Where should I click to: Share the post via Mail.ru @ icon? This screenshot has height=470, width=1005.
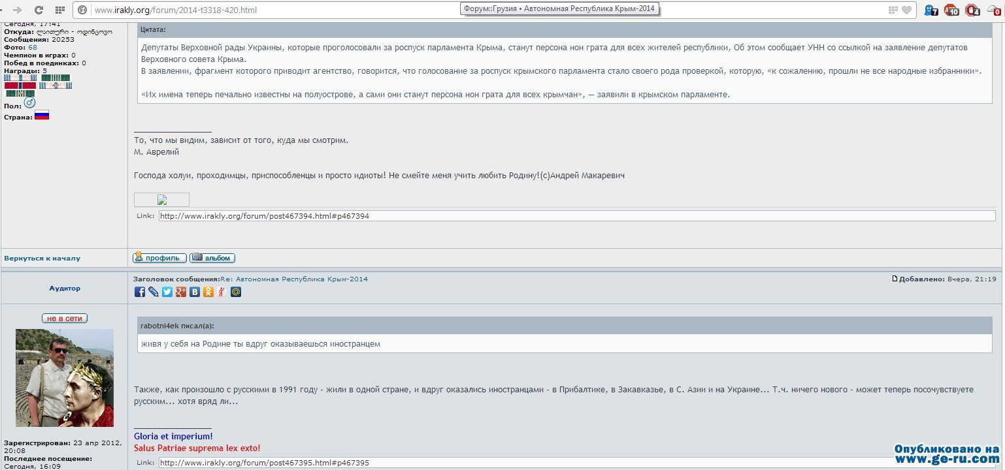click(236, 292)
